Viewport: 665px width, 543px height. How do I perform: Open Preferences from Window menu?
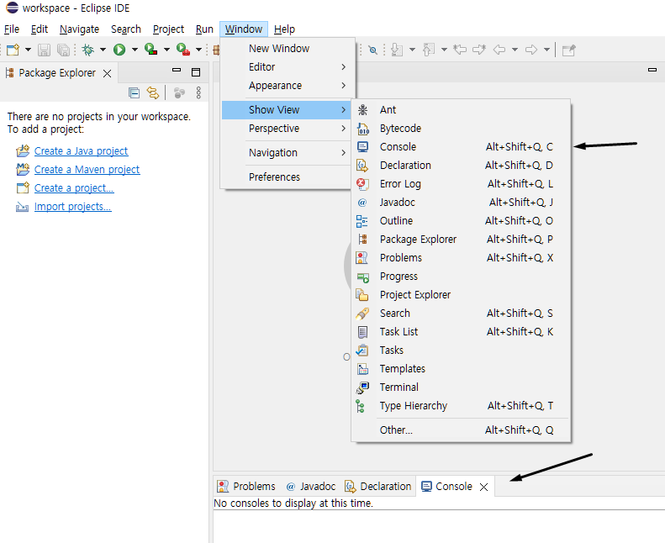pyautogui.click(x=288, y=177)
